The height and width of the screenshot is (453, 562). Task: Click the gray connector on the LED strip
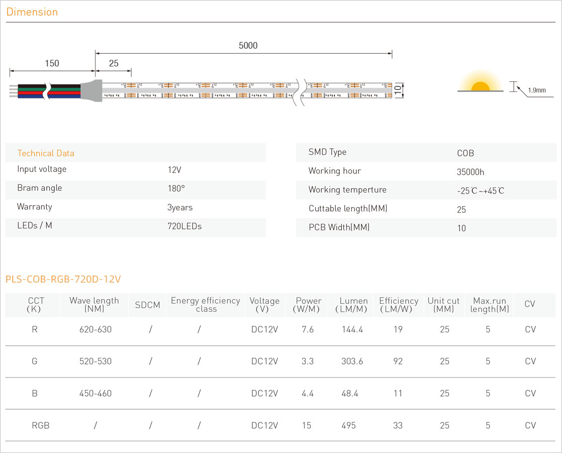pos(91,90)
